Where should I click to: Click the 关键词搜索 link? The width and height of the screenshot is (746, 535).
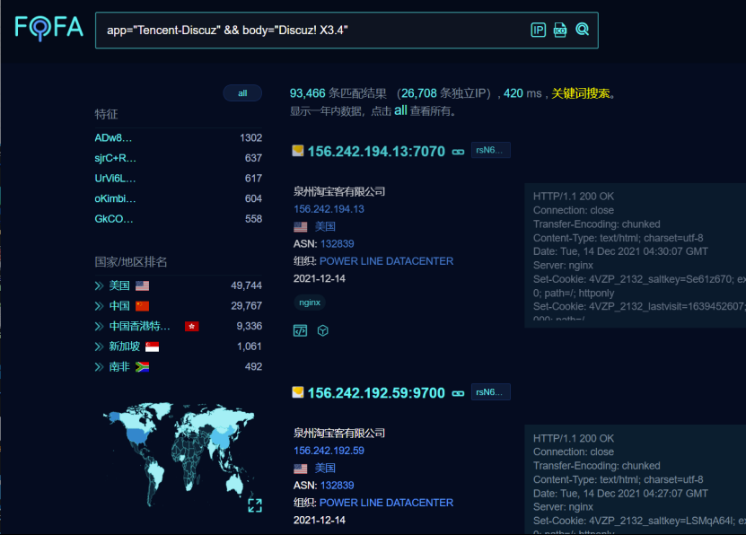point(581,93)
